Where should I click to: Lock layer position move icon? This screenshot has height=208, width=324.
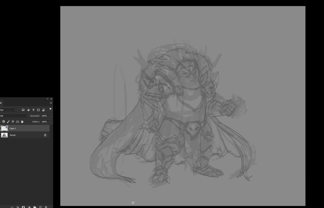point(13,122)
